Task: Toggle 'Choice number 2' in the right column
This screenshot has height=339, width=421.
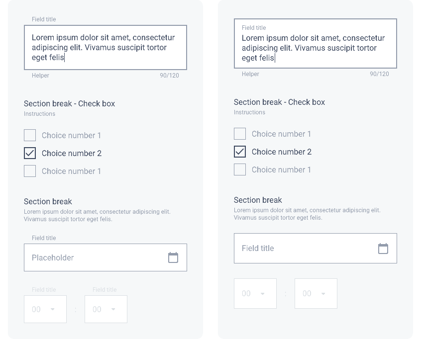Action: tap(240, 152)
